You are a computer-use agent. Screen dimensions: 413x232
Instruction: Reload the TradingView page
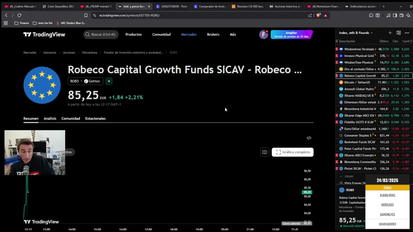tap(19, 15)
